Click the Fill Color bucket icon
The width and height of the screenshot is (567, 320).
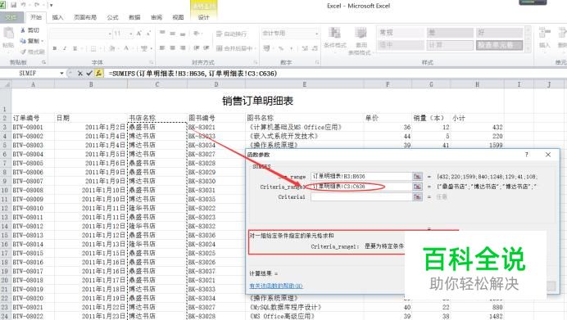pyautogui.click(x=112, y=48)
